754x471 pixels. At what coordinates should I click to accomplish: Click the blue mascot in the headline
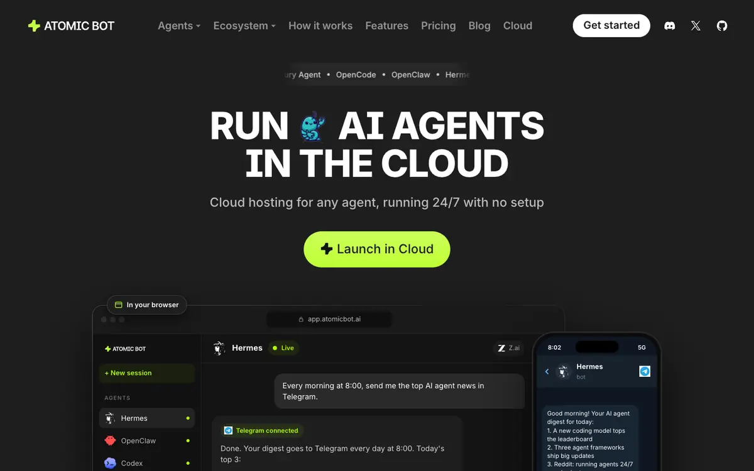tap(313, 126)
